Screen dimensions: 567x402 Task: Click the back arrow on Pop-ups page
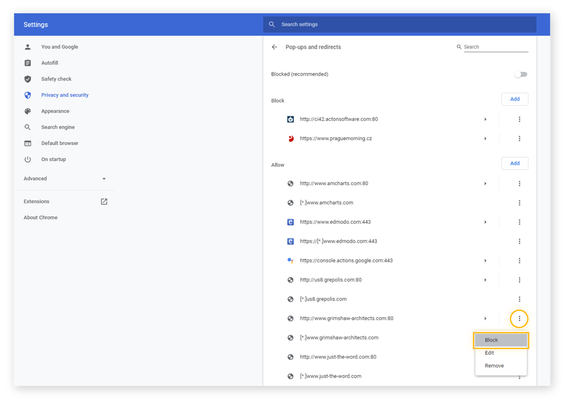274,47
